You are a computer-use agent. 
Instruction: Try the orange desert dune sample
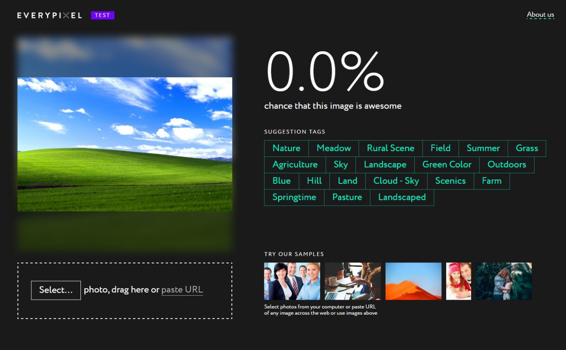(x=413, y=281)
